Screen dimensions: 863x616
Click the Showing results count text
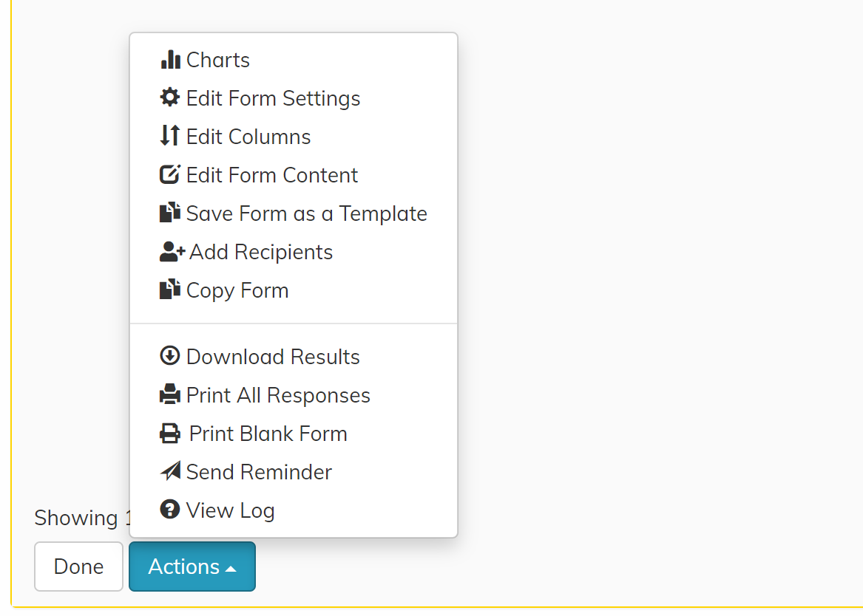(76, 518)
